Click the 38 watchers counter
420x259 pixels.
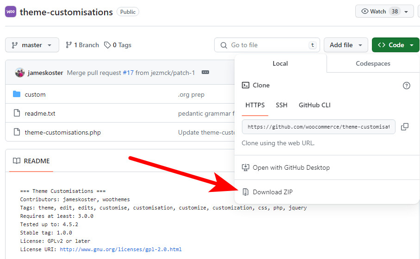pos(395,12)
